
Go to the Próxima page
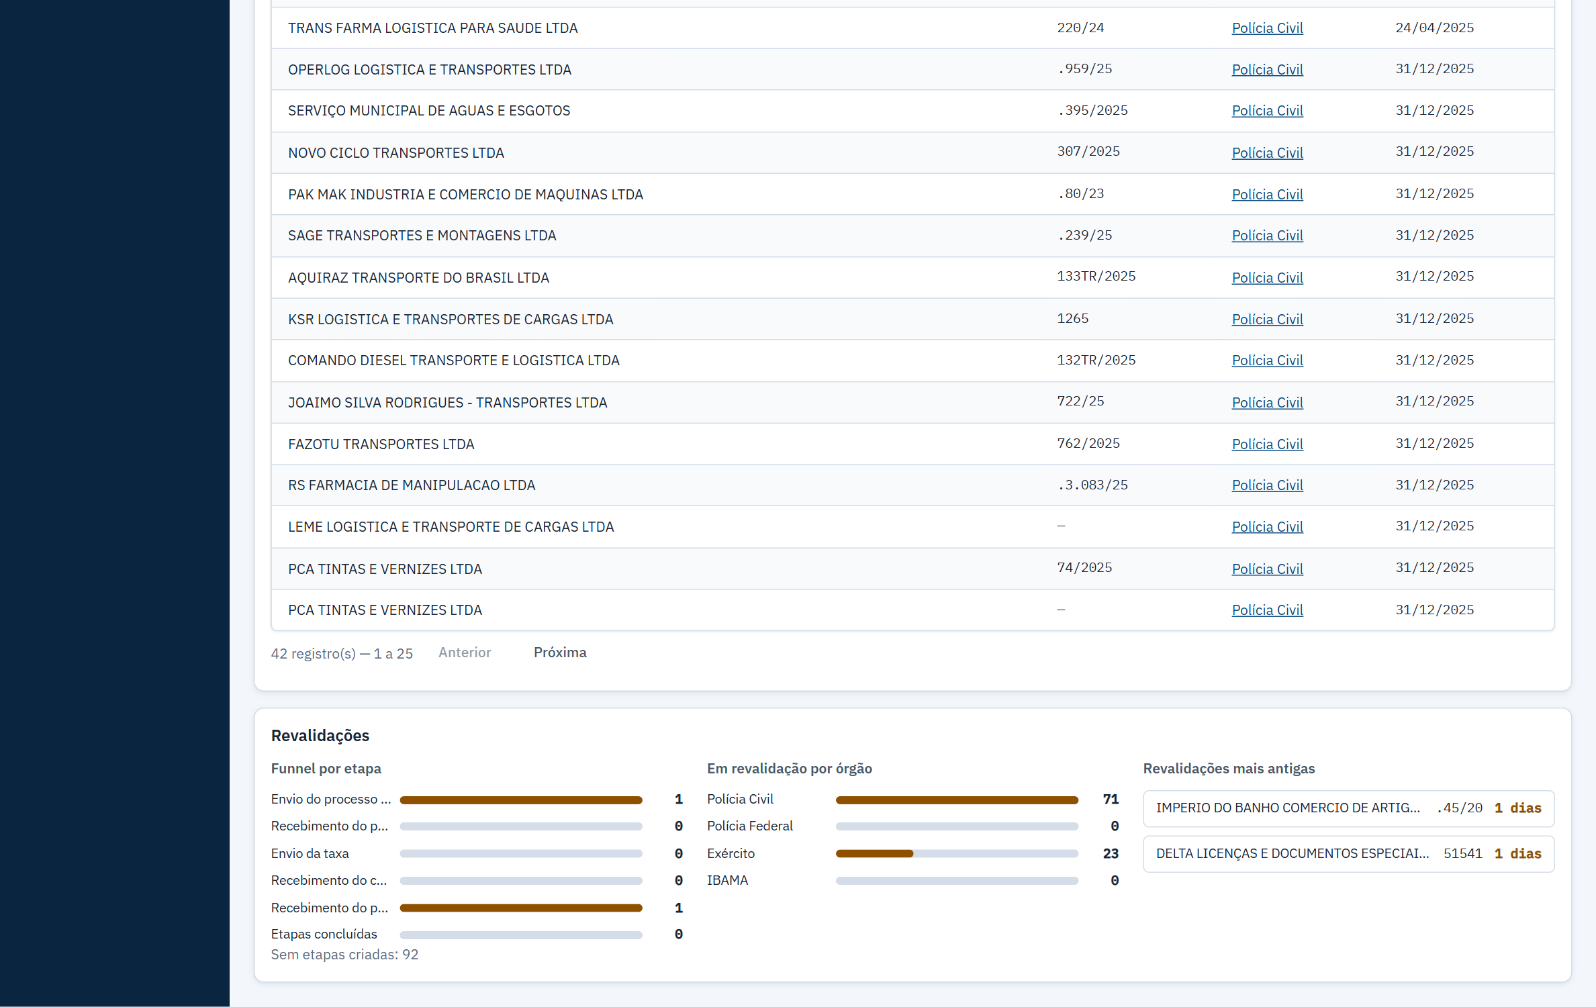pos(560,653)
